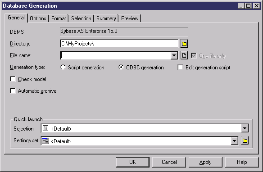Viewport: 263px width, 172px height.
Task: Click the Settings set table icon
Action: coord(45,141)
